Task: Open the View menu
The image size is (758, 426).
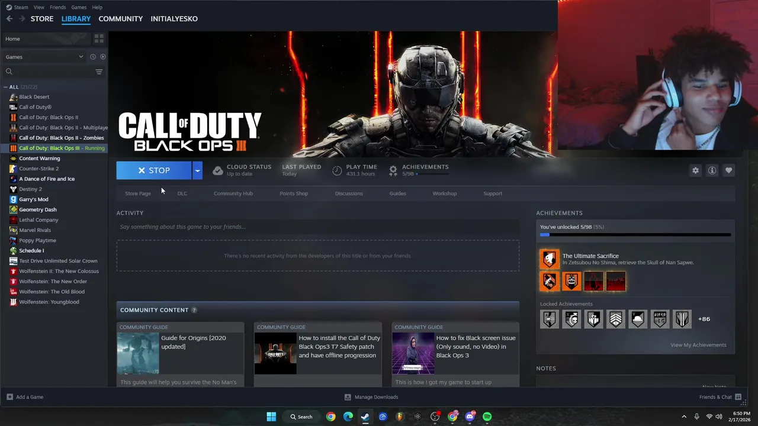Action: point(39,7)
